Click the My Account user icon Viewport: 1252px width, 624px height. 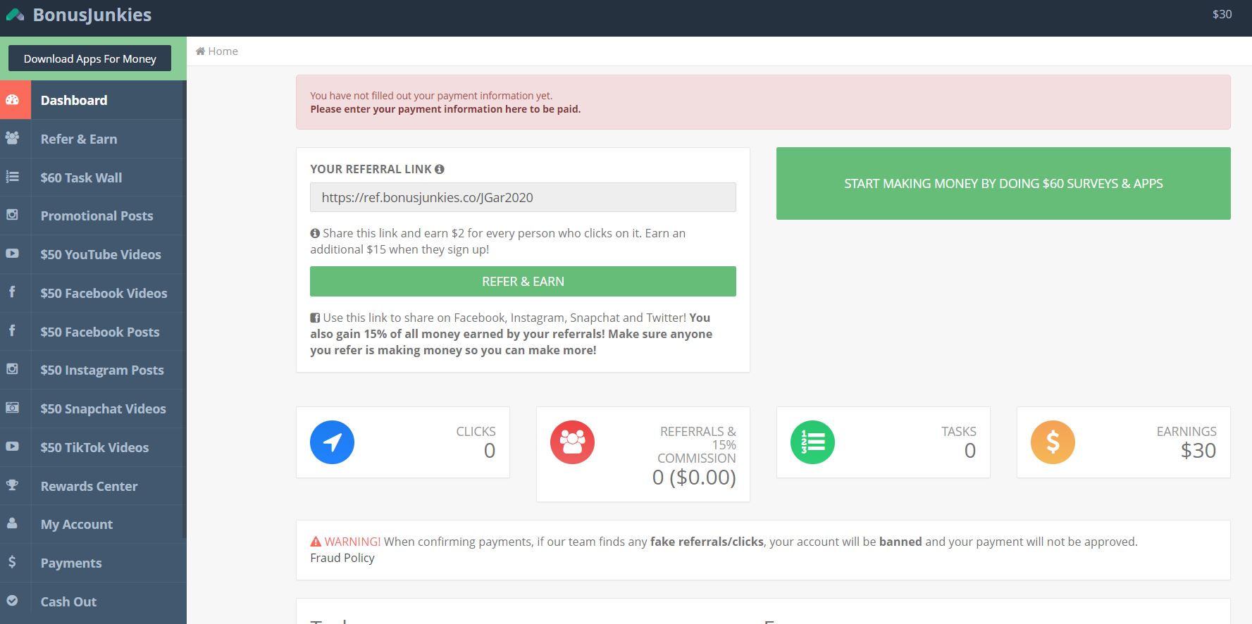tap(13, 523)
